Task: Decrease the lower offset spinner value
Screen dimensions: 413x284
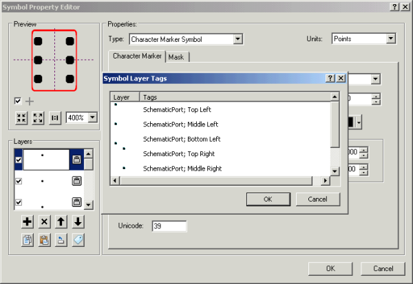Action: coord(364,173)
